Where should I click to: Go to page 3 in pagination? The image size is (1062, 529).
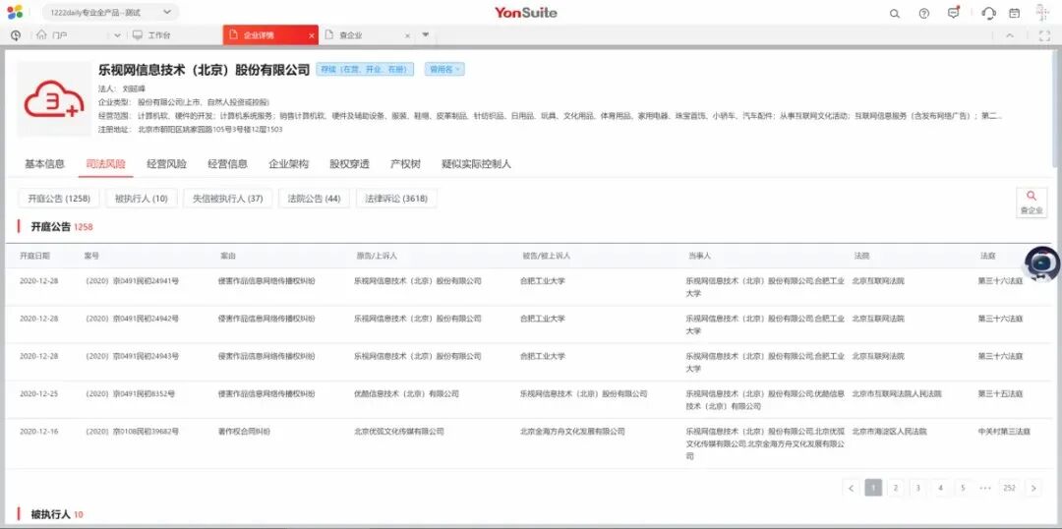pos(917,488)
